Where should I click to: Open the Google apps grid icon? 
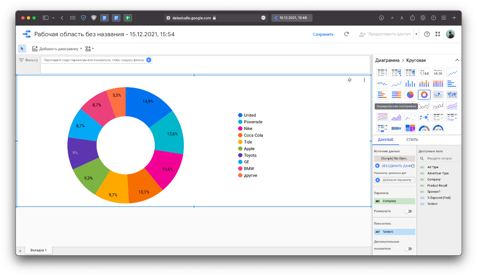point(438,34)
